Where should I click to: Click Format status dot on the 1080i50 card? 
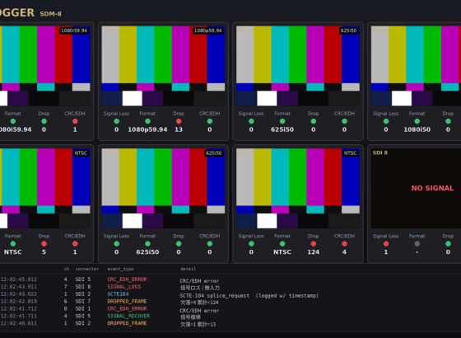tap(417, 121)
